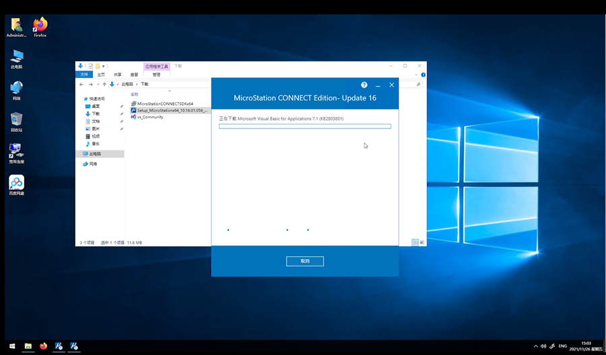Click the search magnifier in File Explorer
This screenshot has width=606, height=355.
419,84
